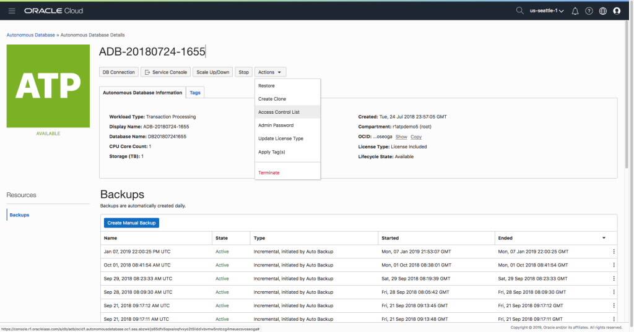Follow the Autonomous Database breadcrumb link
This screenshot has height=332, width=634.
click(x=31, y=35)
